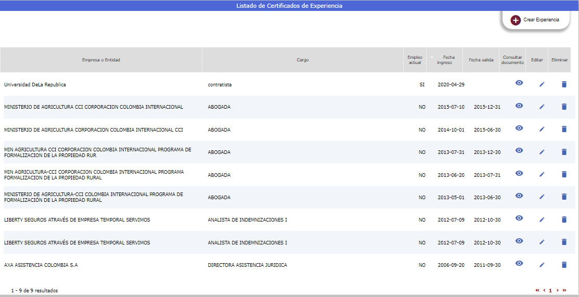The height and width of the screenshot is (297, 579).
Task: Select page 1 in pagination
Action: click(x=550, y=290)
